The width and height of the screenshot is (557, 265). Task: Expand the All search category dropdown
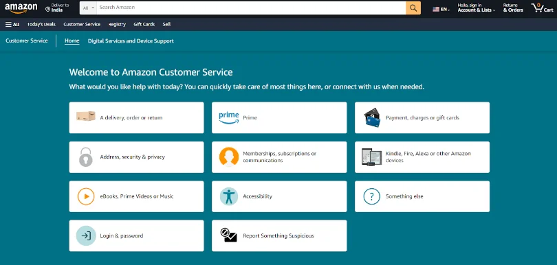(x=89, y=8)
